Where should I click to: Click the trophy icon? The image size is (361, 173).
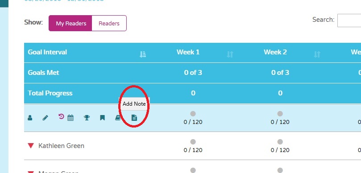[87, 118]
